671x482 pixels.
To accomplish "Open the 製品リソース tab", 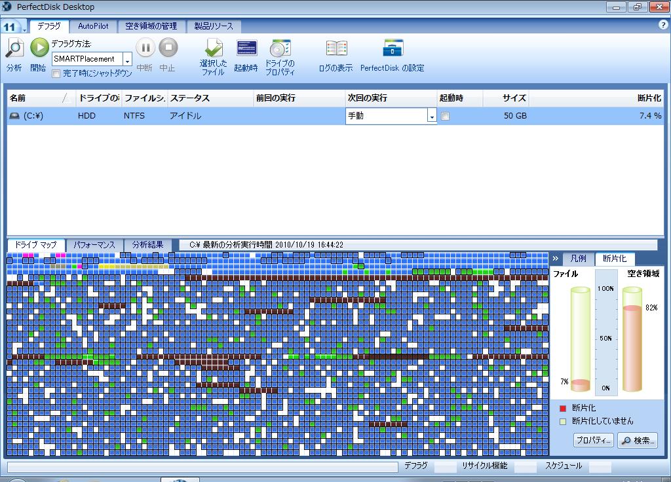I will pyautogui.click(x=214, y=26).
